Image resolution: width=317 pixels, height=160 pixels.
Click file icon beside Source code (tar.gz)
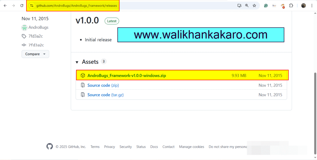coord(83,95)
